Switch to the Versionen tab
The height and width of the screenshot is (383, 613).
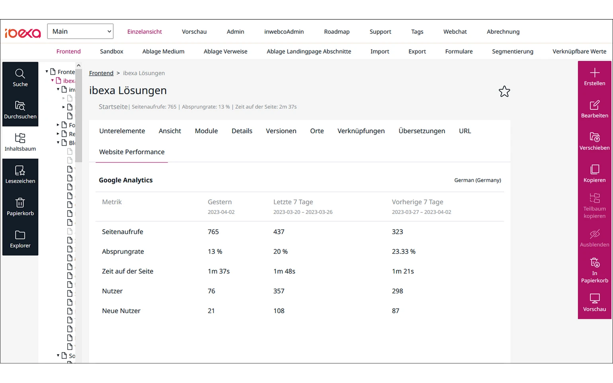(281, 131)
